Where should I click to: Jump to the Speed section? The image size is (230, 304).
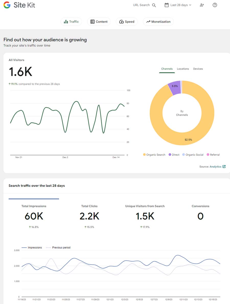127,22
